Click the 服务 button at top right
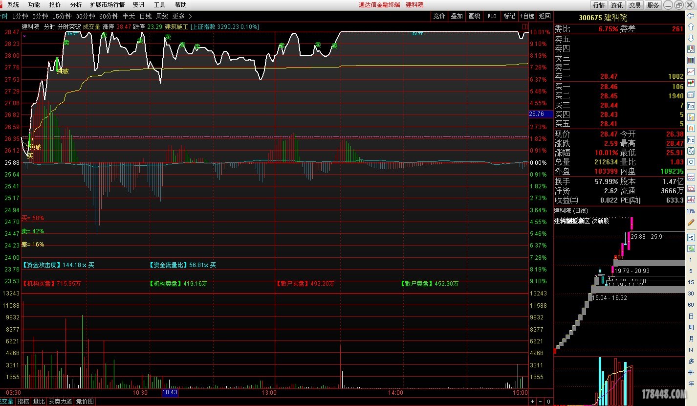 pos(653,5)
